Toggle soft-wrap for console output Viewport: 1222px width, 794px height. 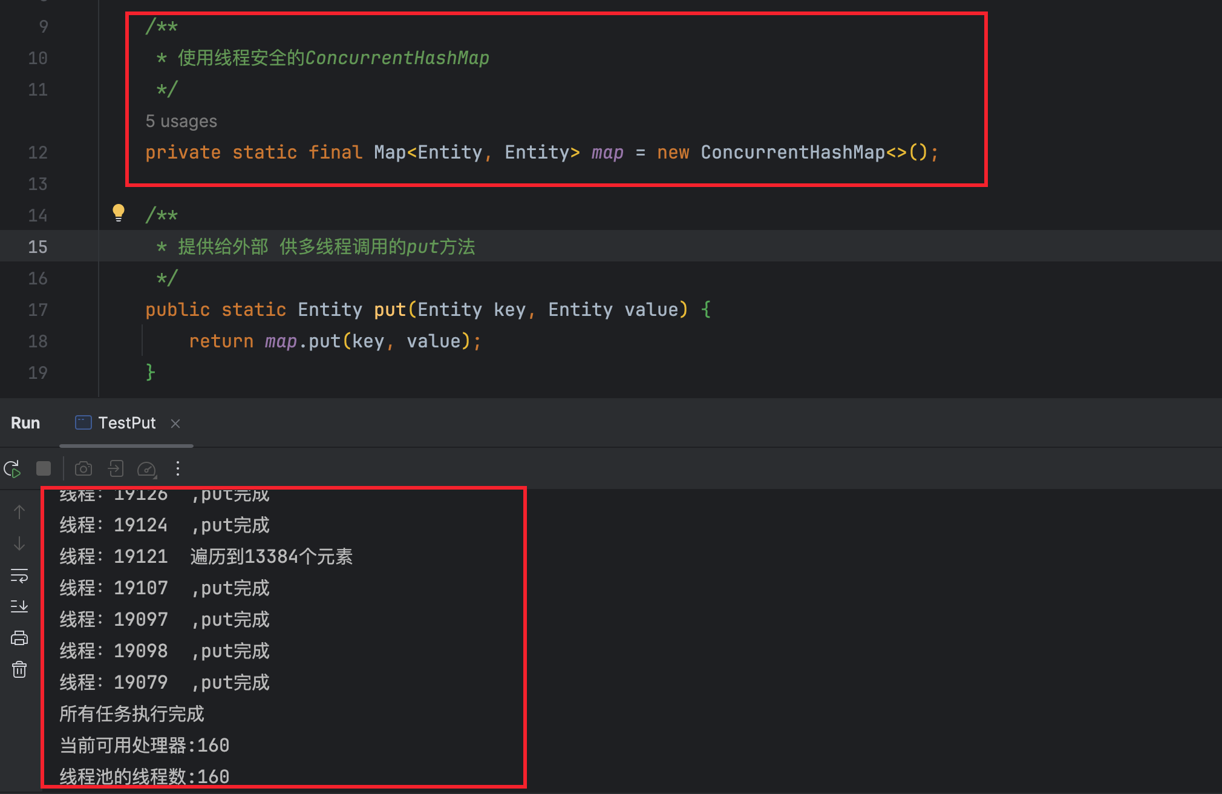19,575
